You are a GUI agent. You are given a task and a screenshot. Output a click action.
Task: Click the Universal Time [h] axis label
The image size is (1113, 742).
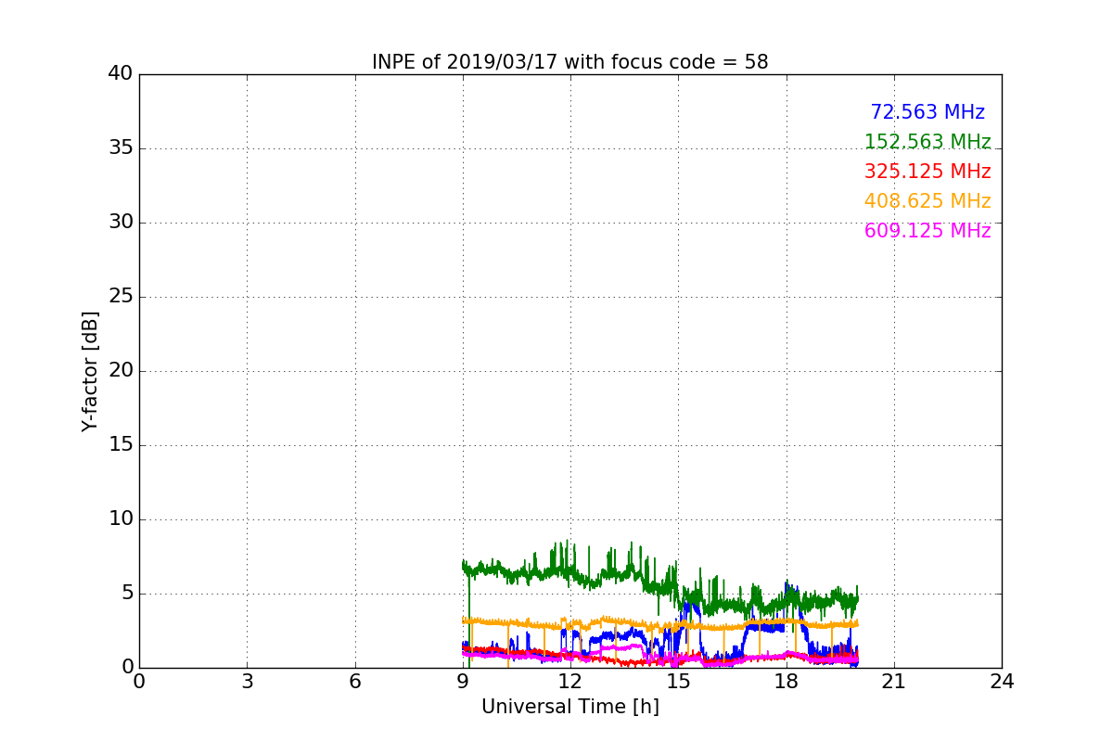570,707
